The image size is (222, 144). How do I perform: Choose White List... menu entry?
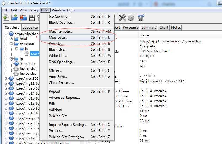[x=77, y=56]
